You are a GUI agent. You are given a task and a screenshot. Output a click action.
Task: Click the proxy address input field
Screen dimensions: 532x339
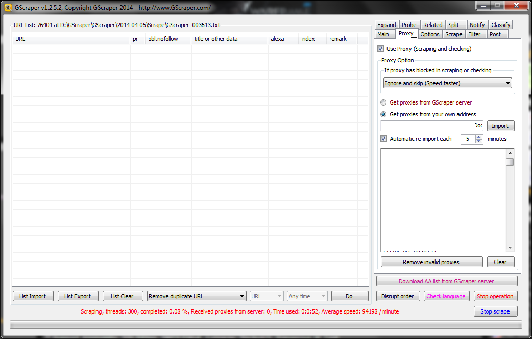tap(432, 125)
